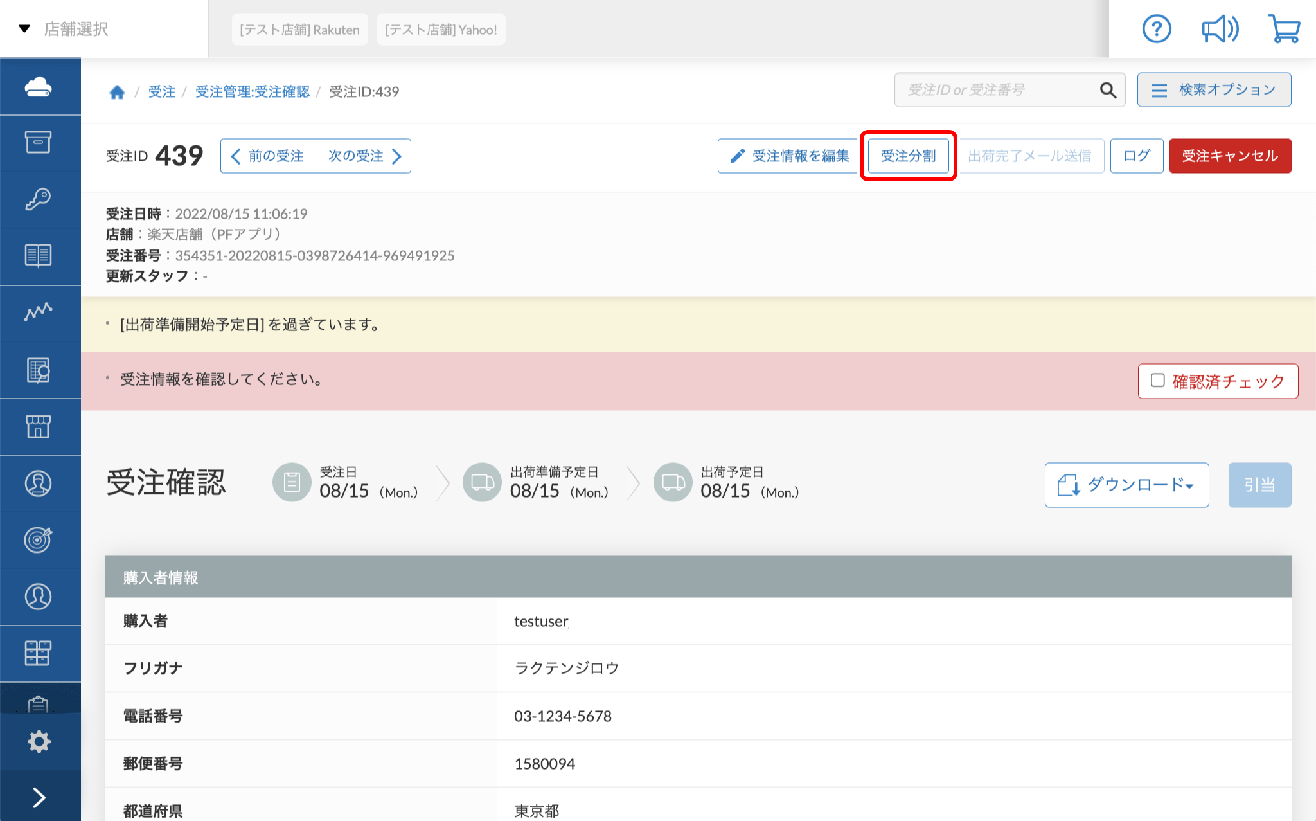Image resolution: width=1316 pixels, height=821 pixels.
Task: Open settings gear in sidebar
Action: coord(39,741)
